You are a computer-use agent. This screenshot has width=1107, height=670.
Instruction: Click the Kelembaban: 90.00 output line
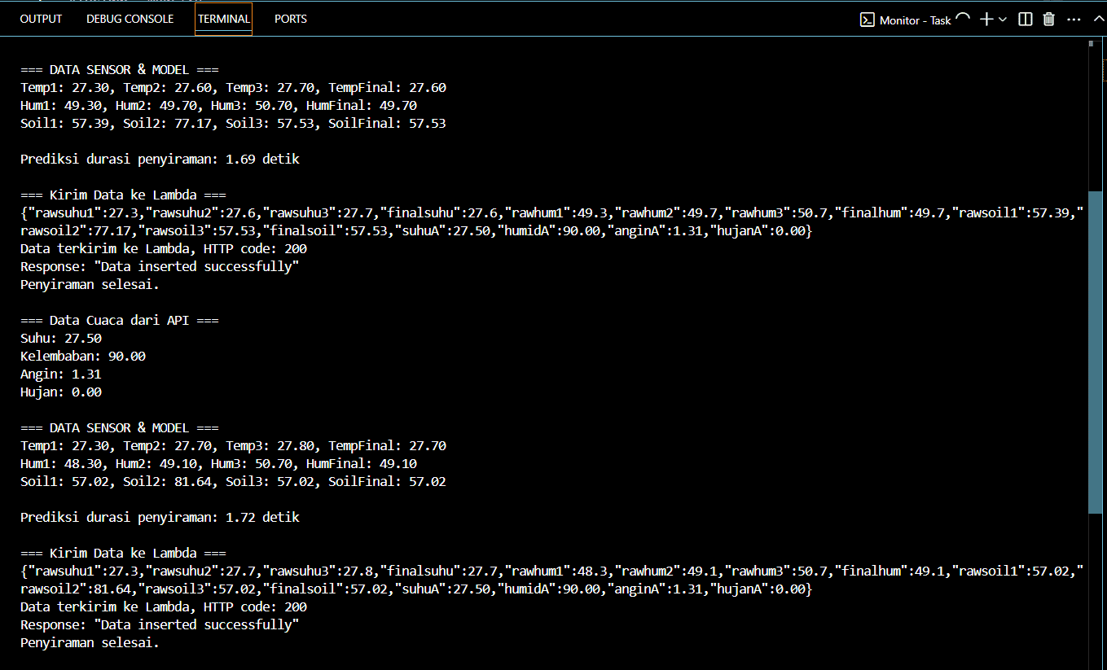[83, 357]
